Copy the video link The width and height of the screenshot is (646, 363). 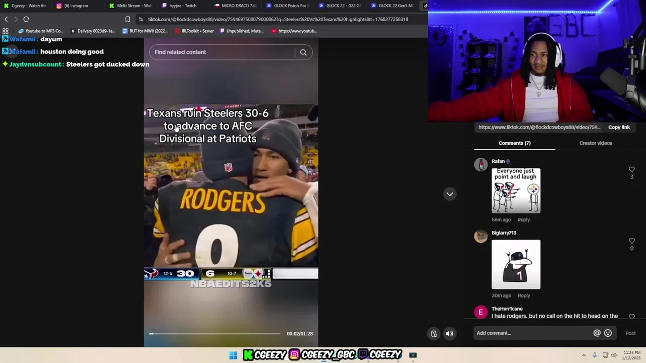[619, 128]
